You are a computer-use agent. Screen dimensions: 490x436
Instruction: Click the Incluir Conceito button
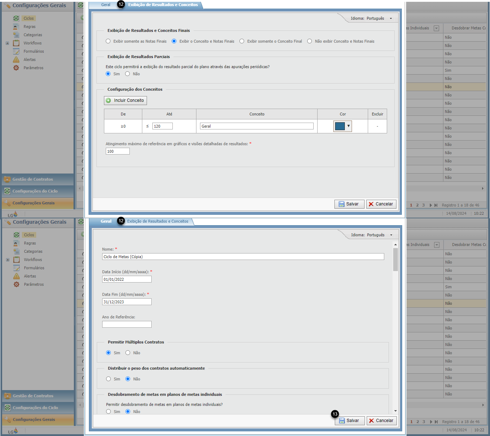(125, 100)
